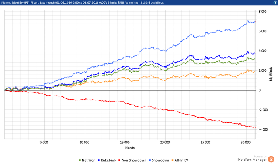
Task: Click the 5 000 hands axis label
Action: 44,143
